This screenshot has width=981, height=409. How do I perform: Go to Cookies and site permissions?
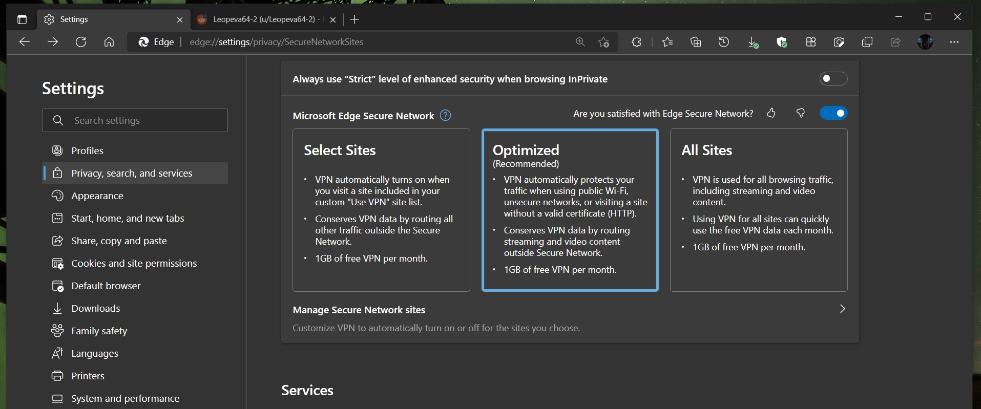tap(134, 264)
